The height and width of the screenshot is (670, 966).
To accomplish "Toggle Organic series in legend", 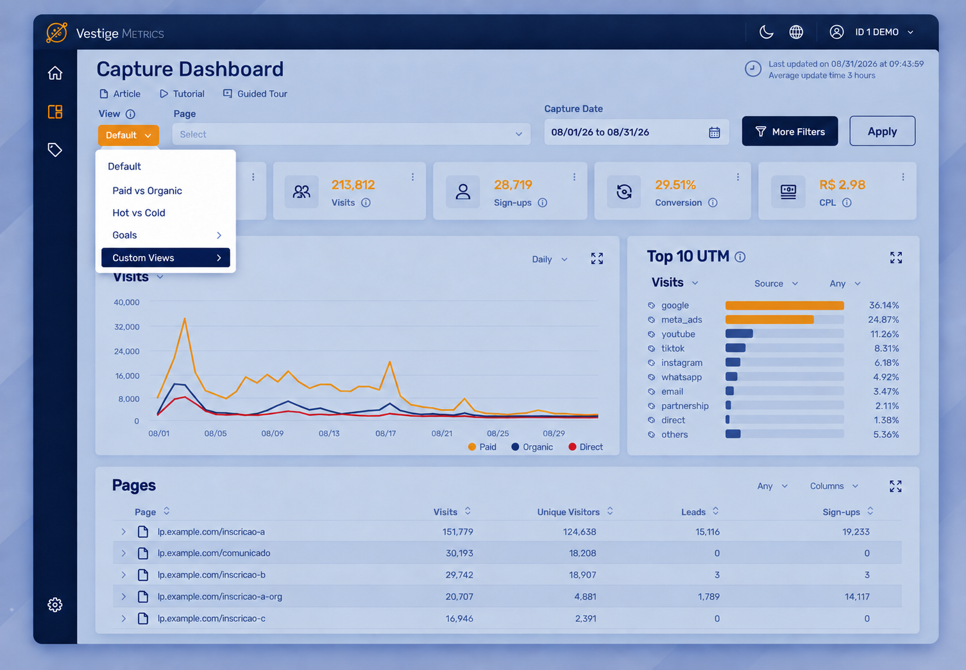I will pos(532,447).
